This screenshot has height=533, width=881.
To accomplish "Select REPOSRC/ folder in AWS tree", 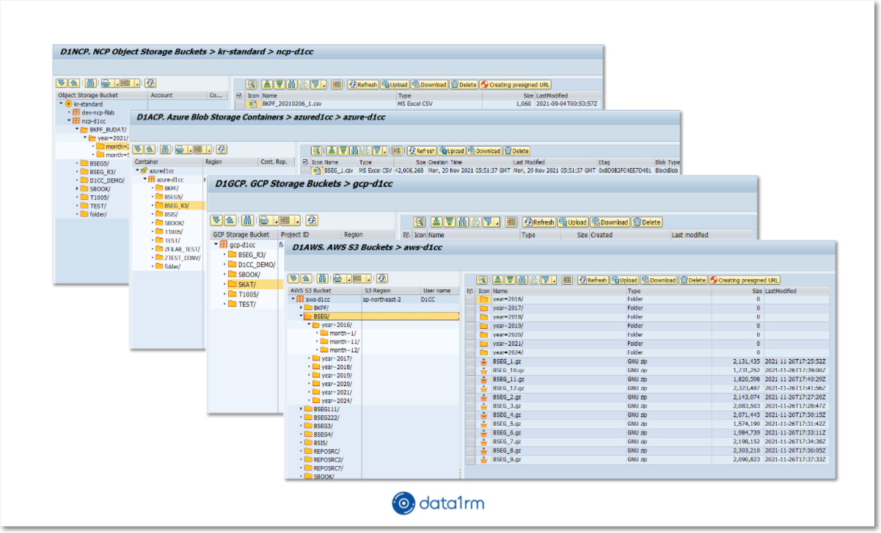I will [x=321, y=451].
